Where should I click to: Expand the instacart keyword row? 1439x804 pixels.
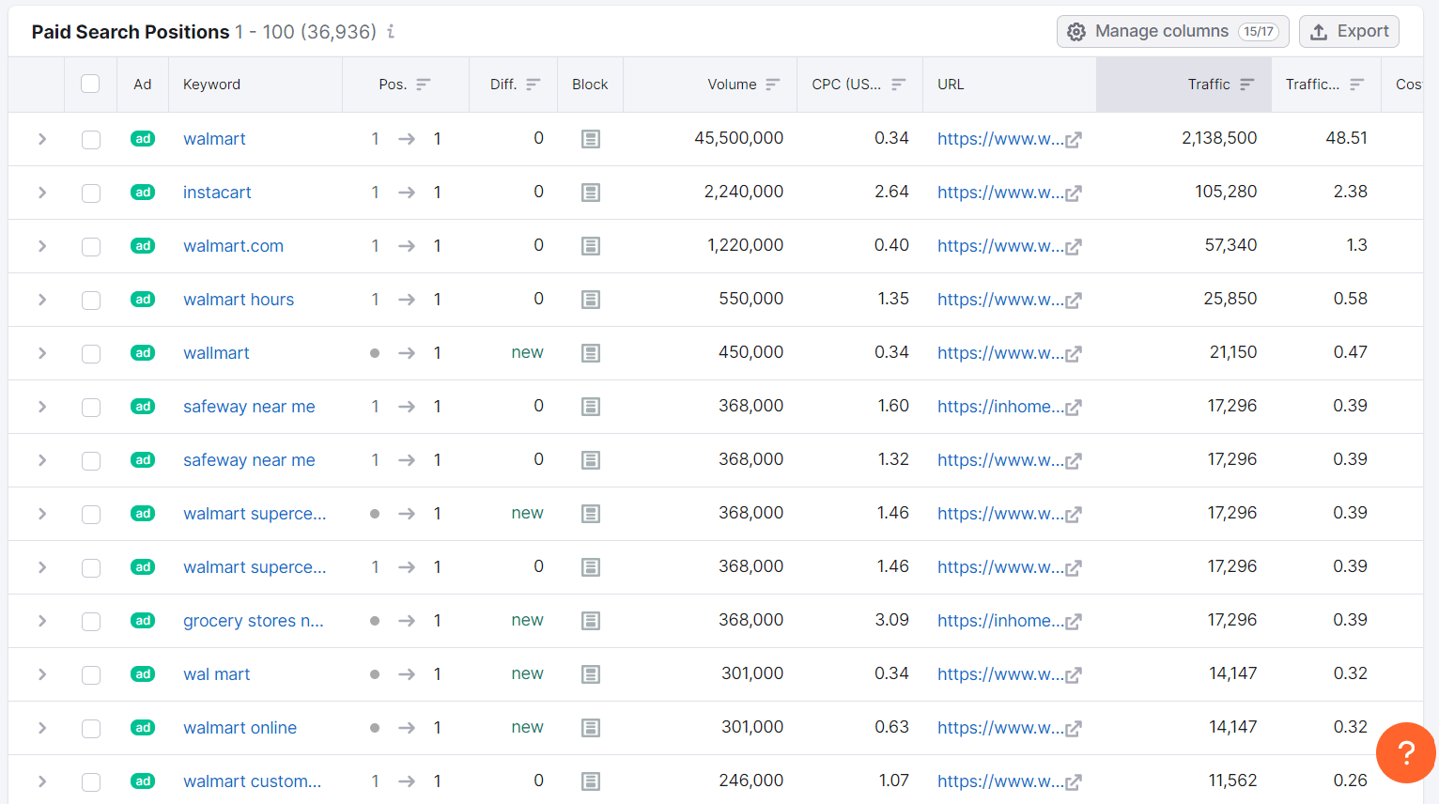[42, 193]
